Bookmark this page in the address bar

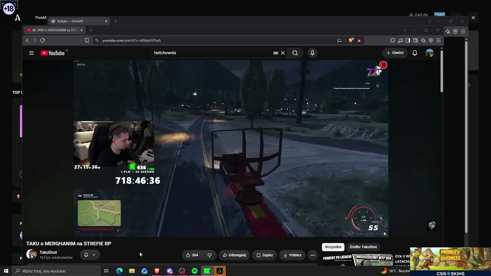pos(87,40)
